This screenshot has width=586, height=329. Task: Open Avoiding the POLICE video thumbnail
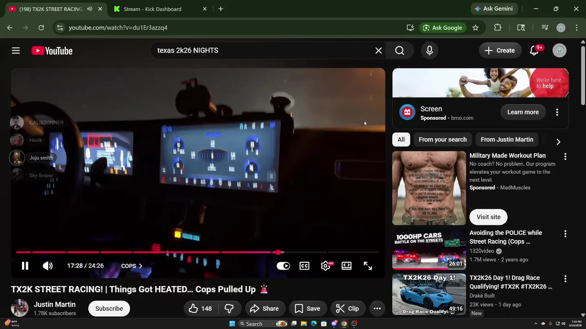click(x=429, y=249)
